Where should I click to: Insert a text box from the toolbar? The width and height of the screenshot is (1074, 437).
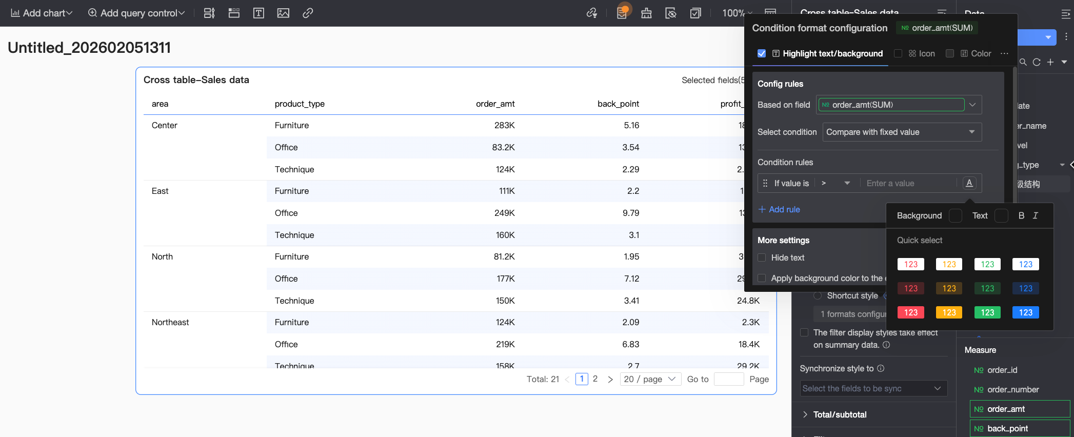[258, 13]
